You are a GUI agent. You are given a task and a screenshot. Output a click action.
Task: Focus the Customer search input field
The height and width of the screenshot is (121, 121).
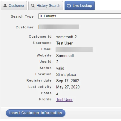point(59,27)
